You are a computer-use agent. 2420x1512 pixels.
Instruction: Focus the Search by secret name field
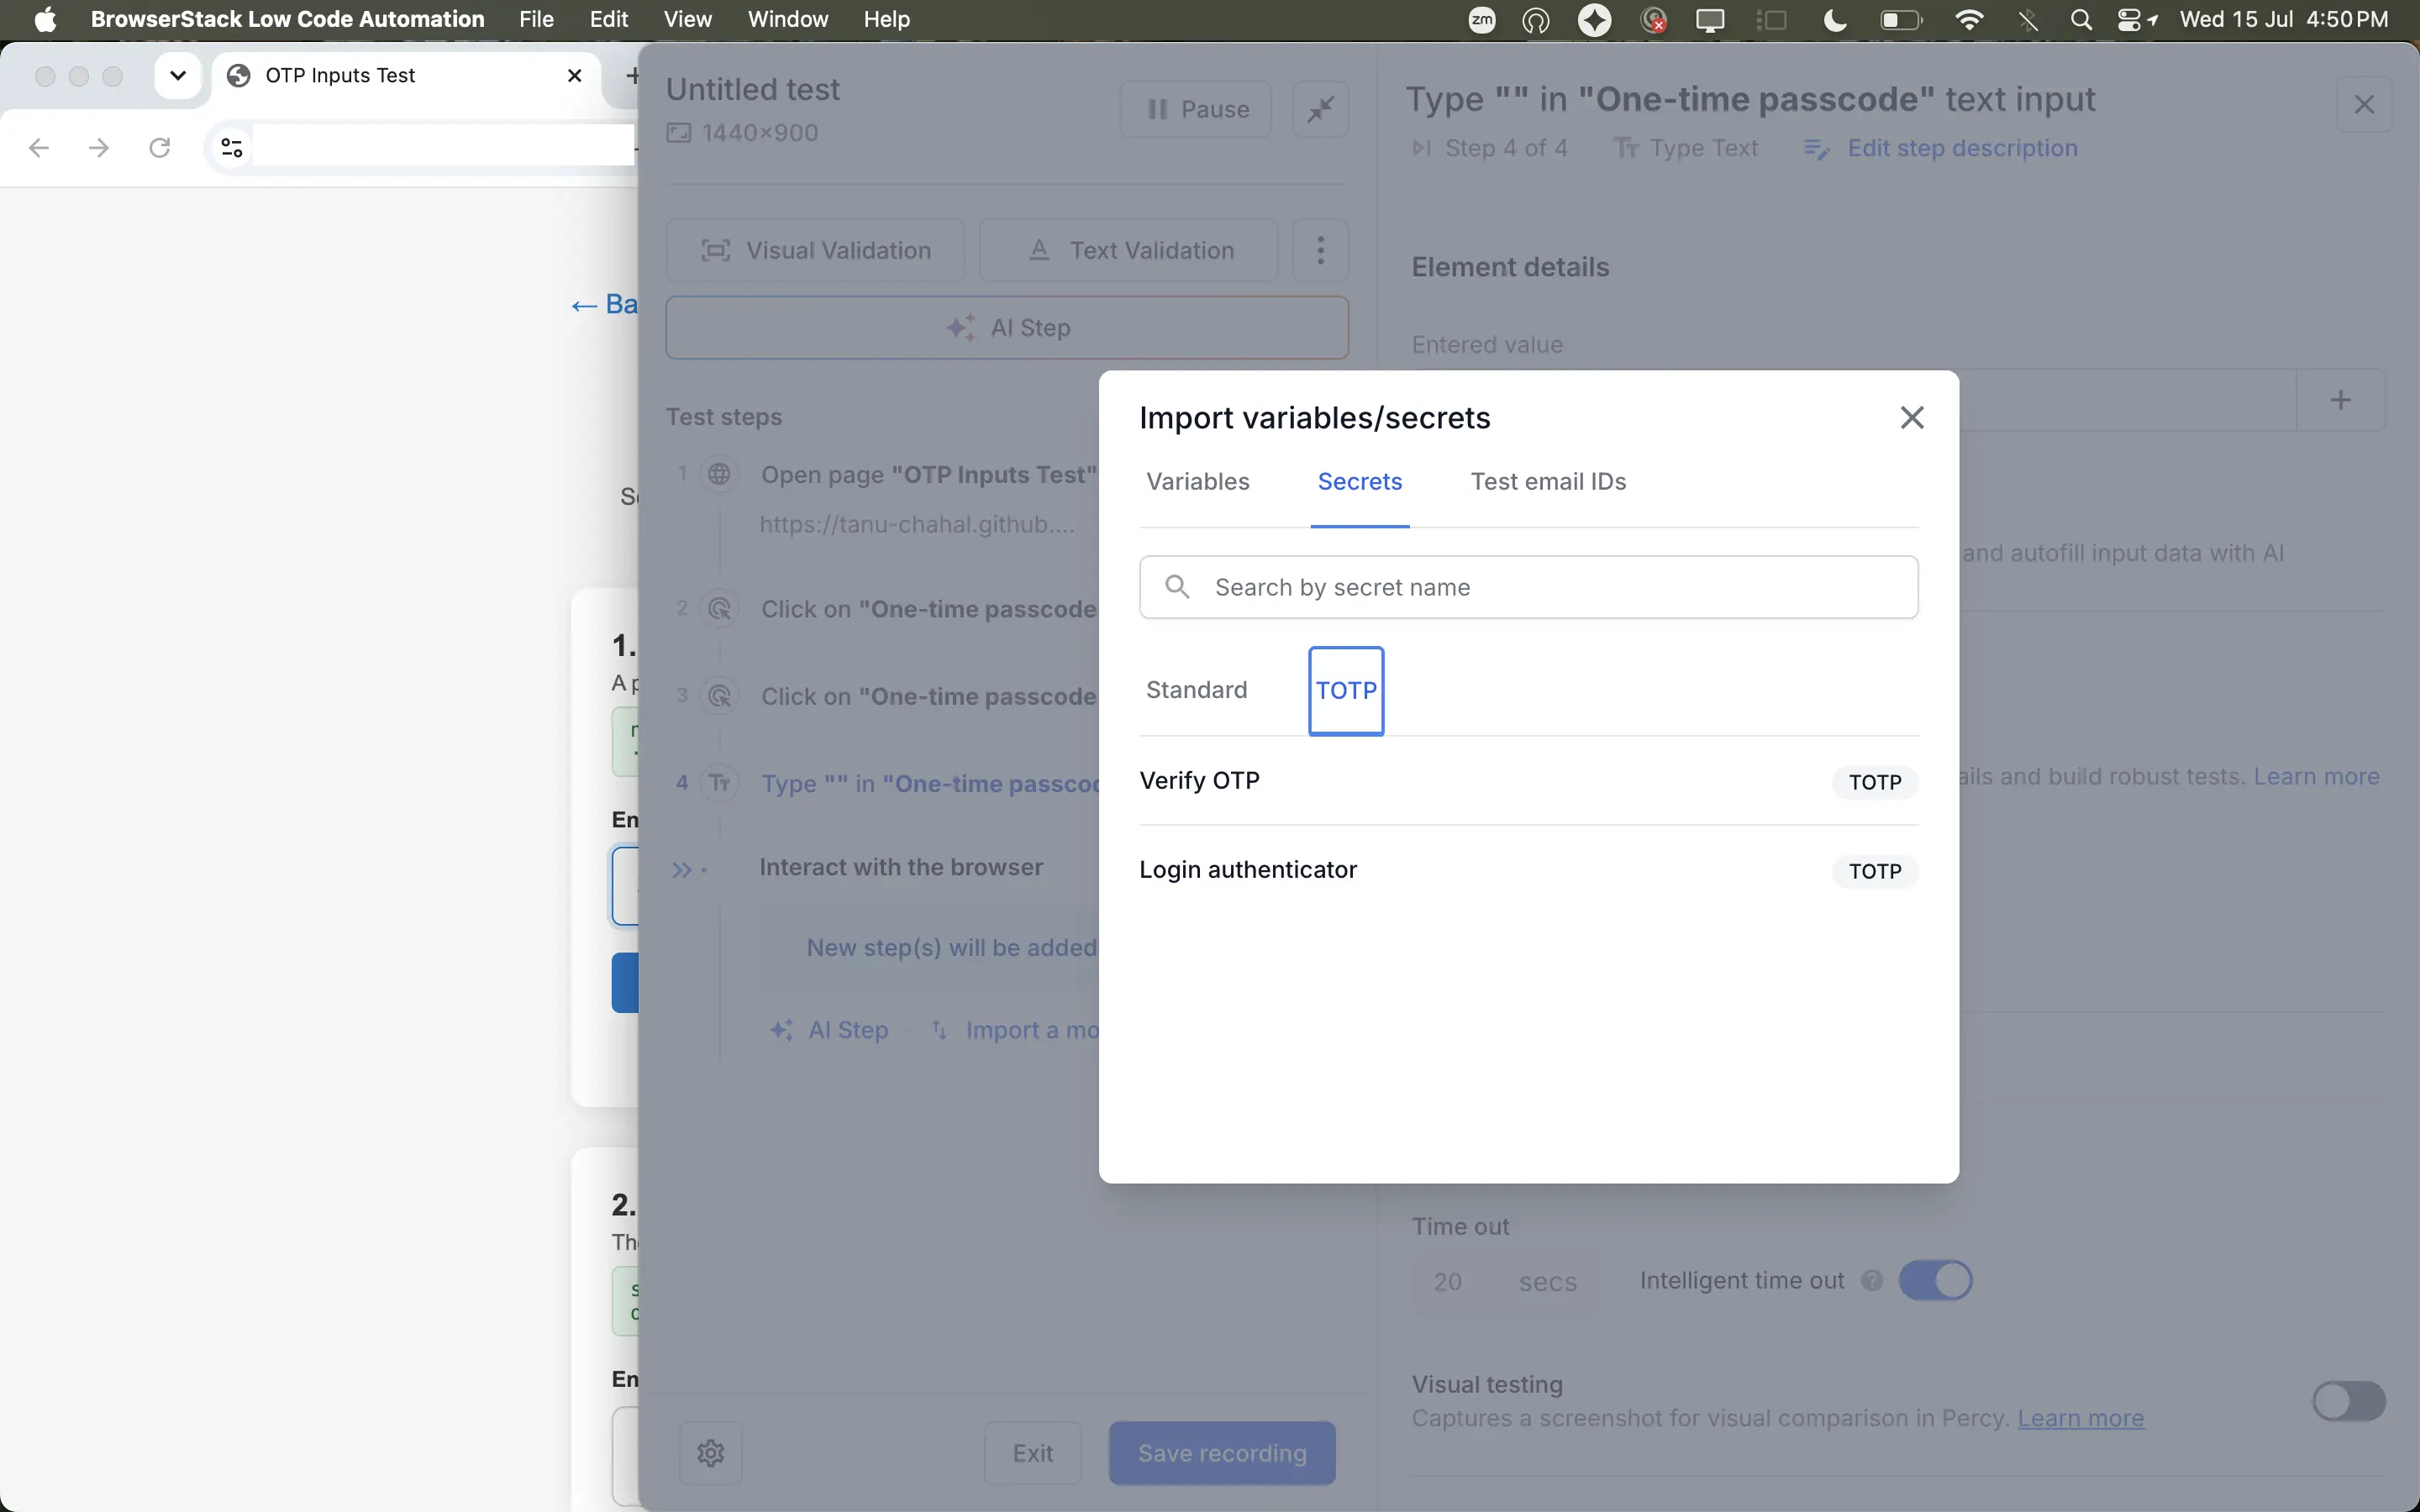[x=1528, y=587]
